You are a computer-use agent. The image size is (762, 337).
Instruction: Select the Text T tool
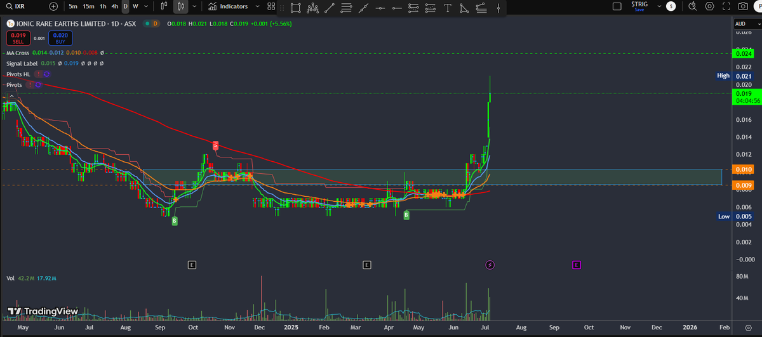447,8
